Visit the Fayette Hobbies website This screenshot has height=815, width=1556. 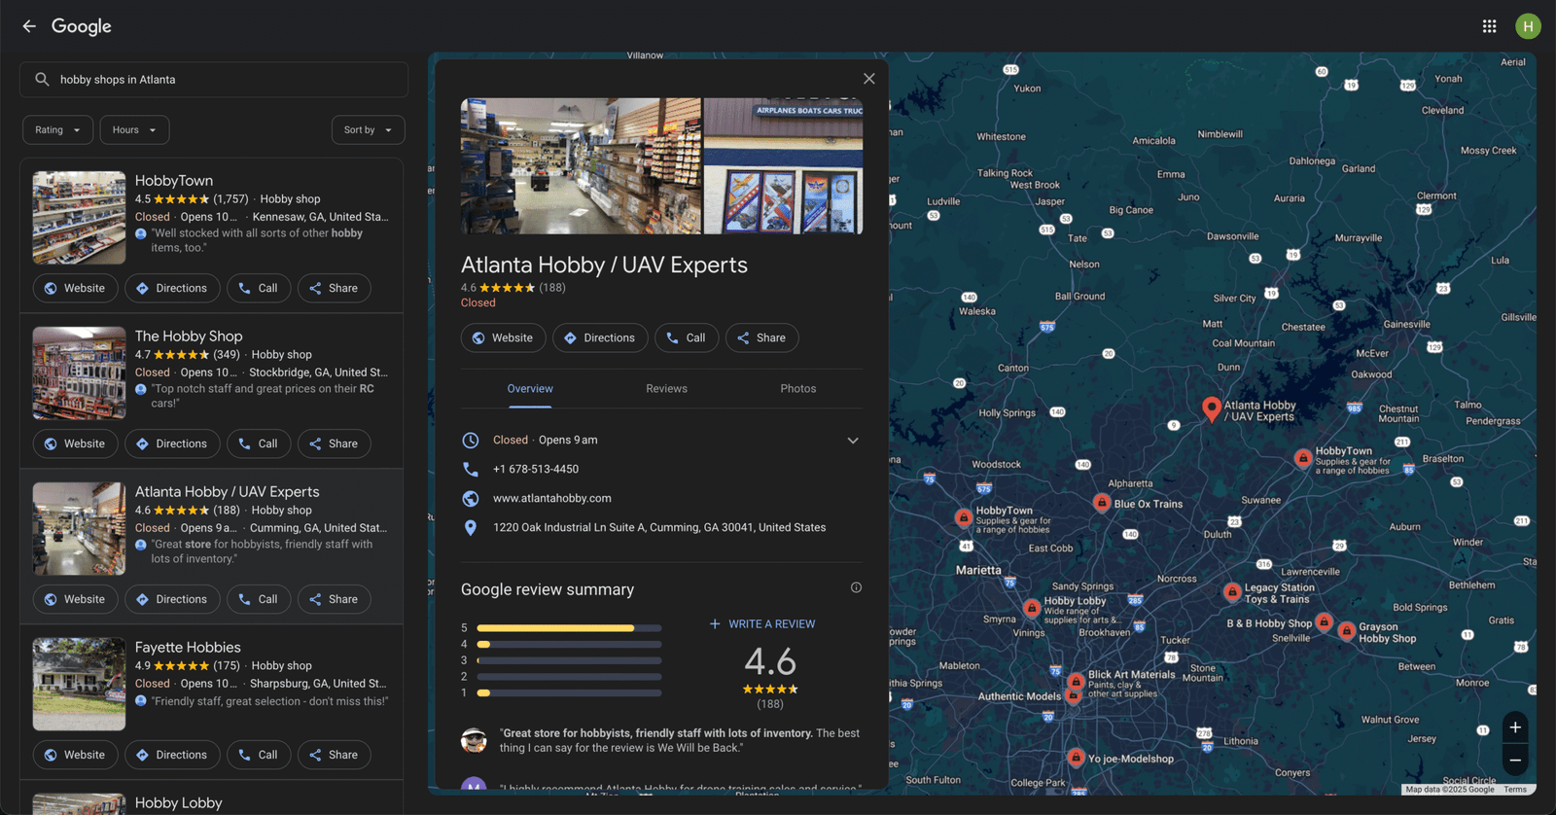pos(75,755)
